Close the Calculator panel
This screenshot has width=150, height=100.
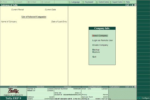click(135, 87)
